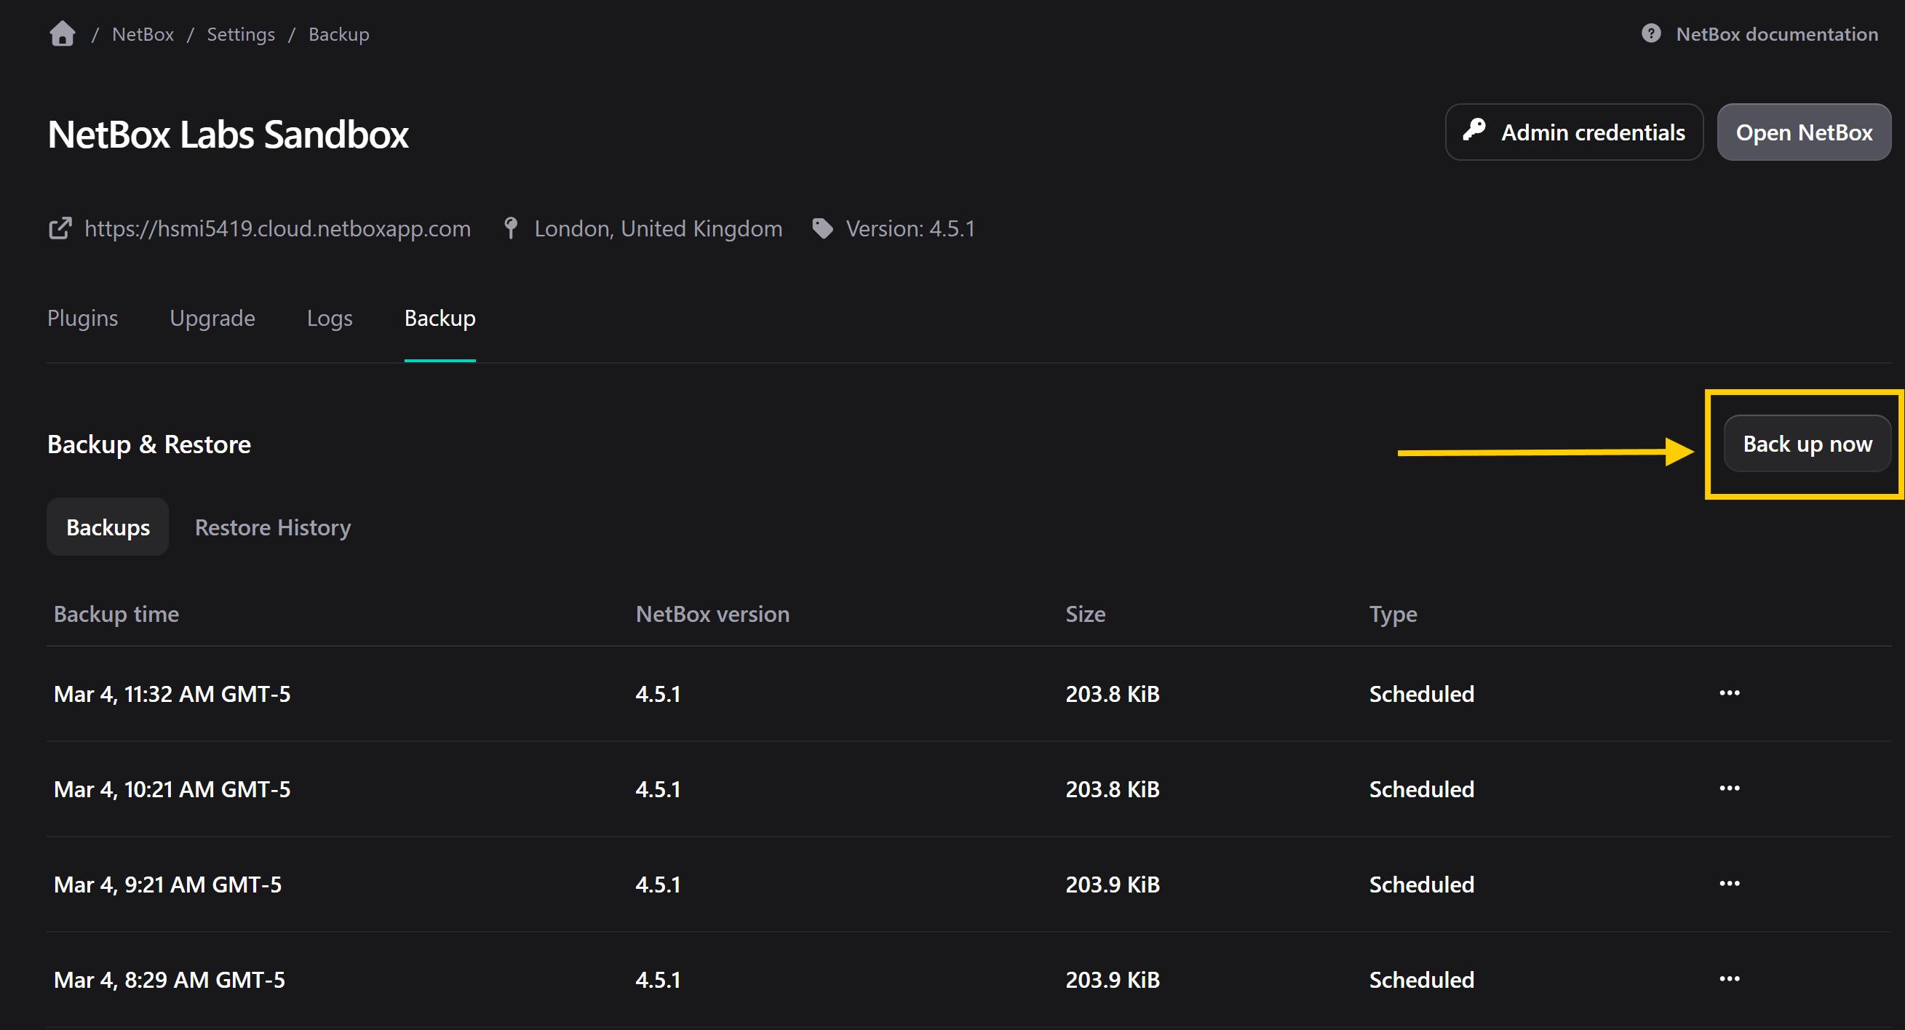1905x1030 pixels.
Task: Click the external link icon beside URL
Action: (60, 228)
